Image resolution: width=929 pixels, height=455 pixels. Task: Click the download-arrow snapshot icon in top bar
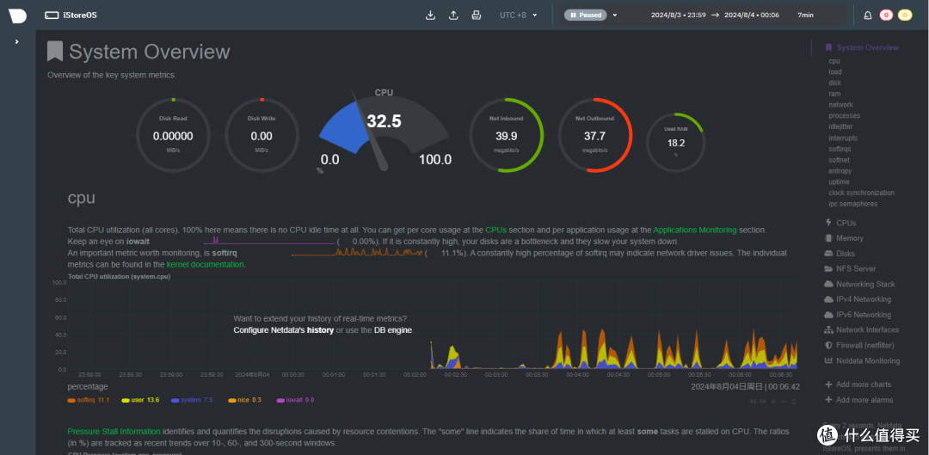click(431, 15)
